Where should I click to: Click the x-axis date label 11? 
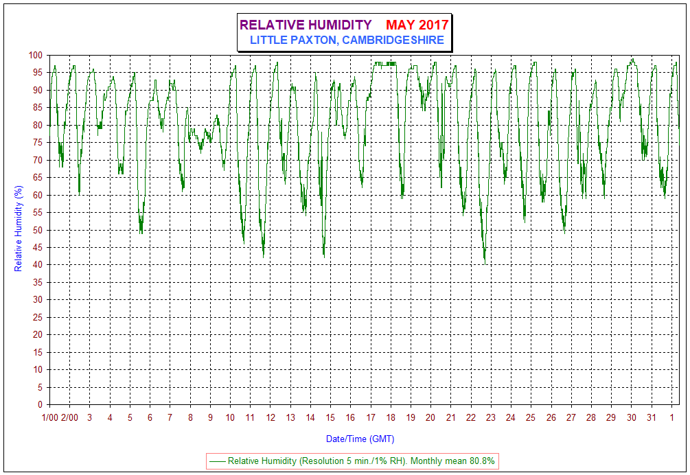[x=250, y=418]
